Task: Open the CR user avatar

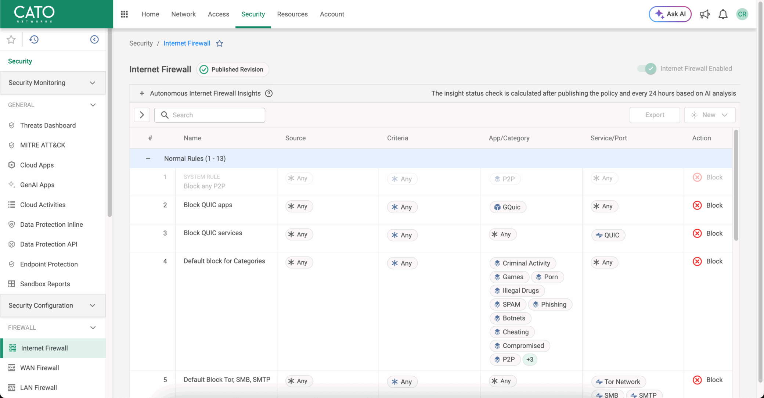Action: pyautogui.click(x=742, y=14)
